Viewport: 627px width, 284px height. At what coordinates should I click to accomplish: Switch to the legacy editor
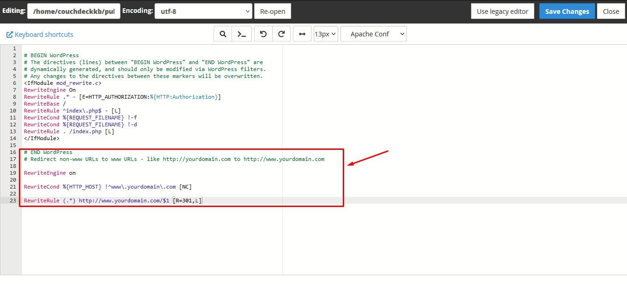click(502, 11)
